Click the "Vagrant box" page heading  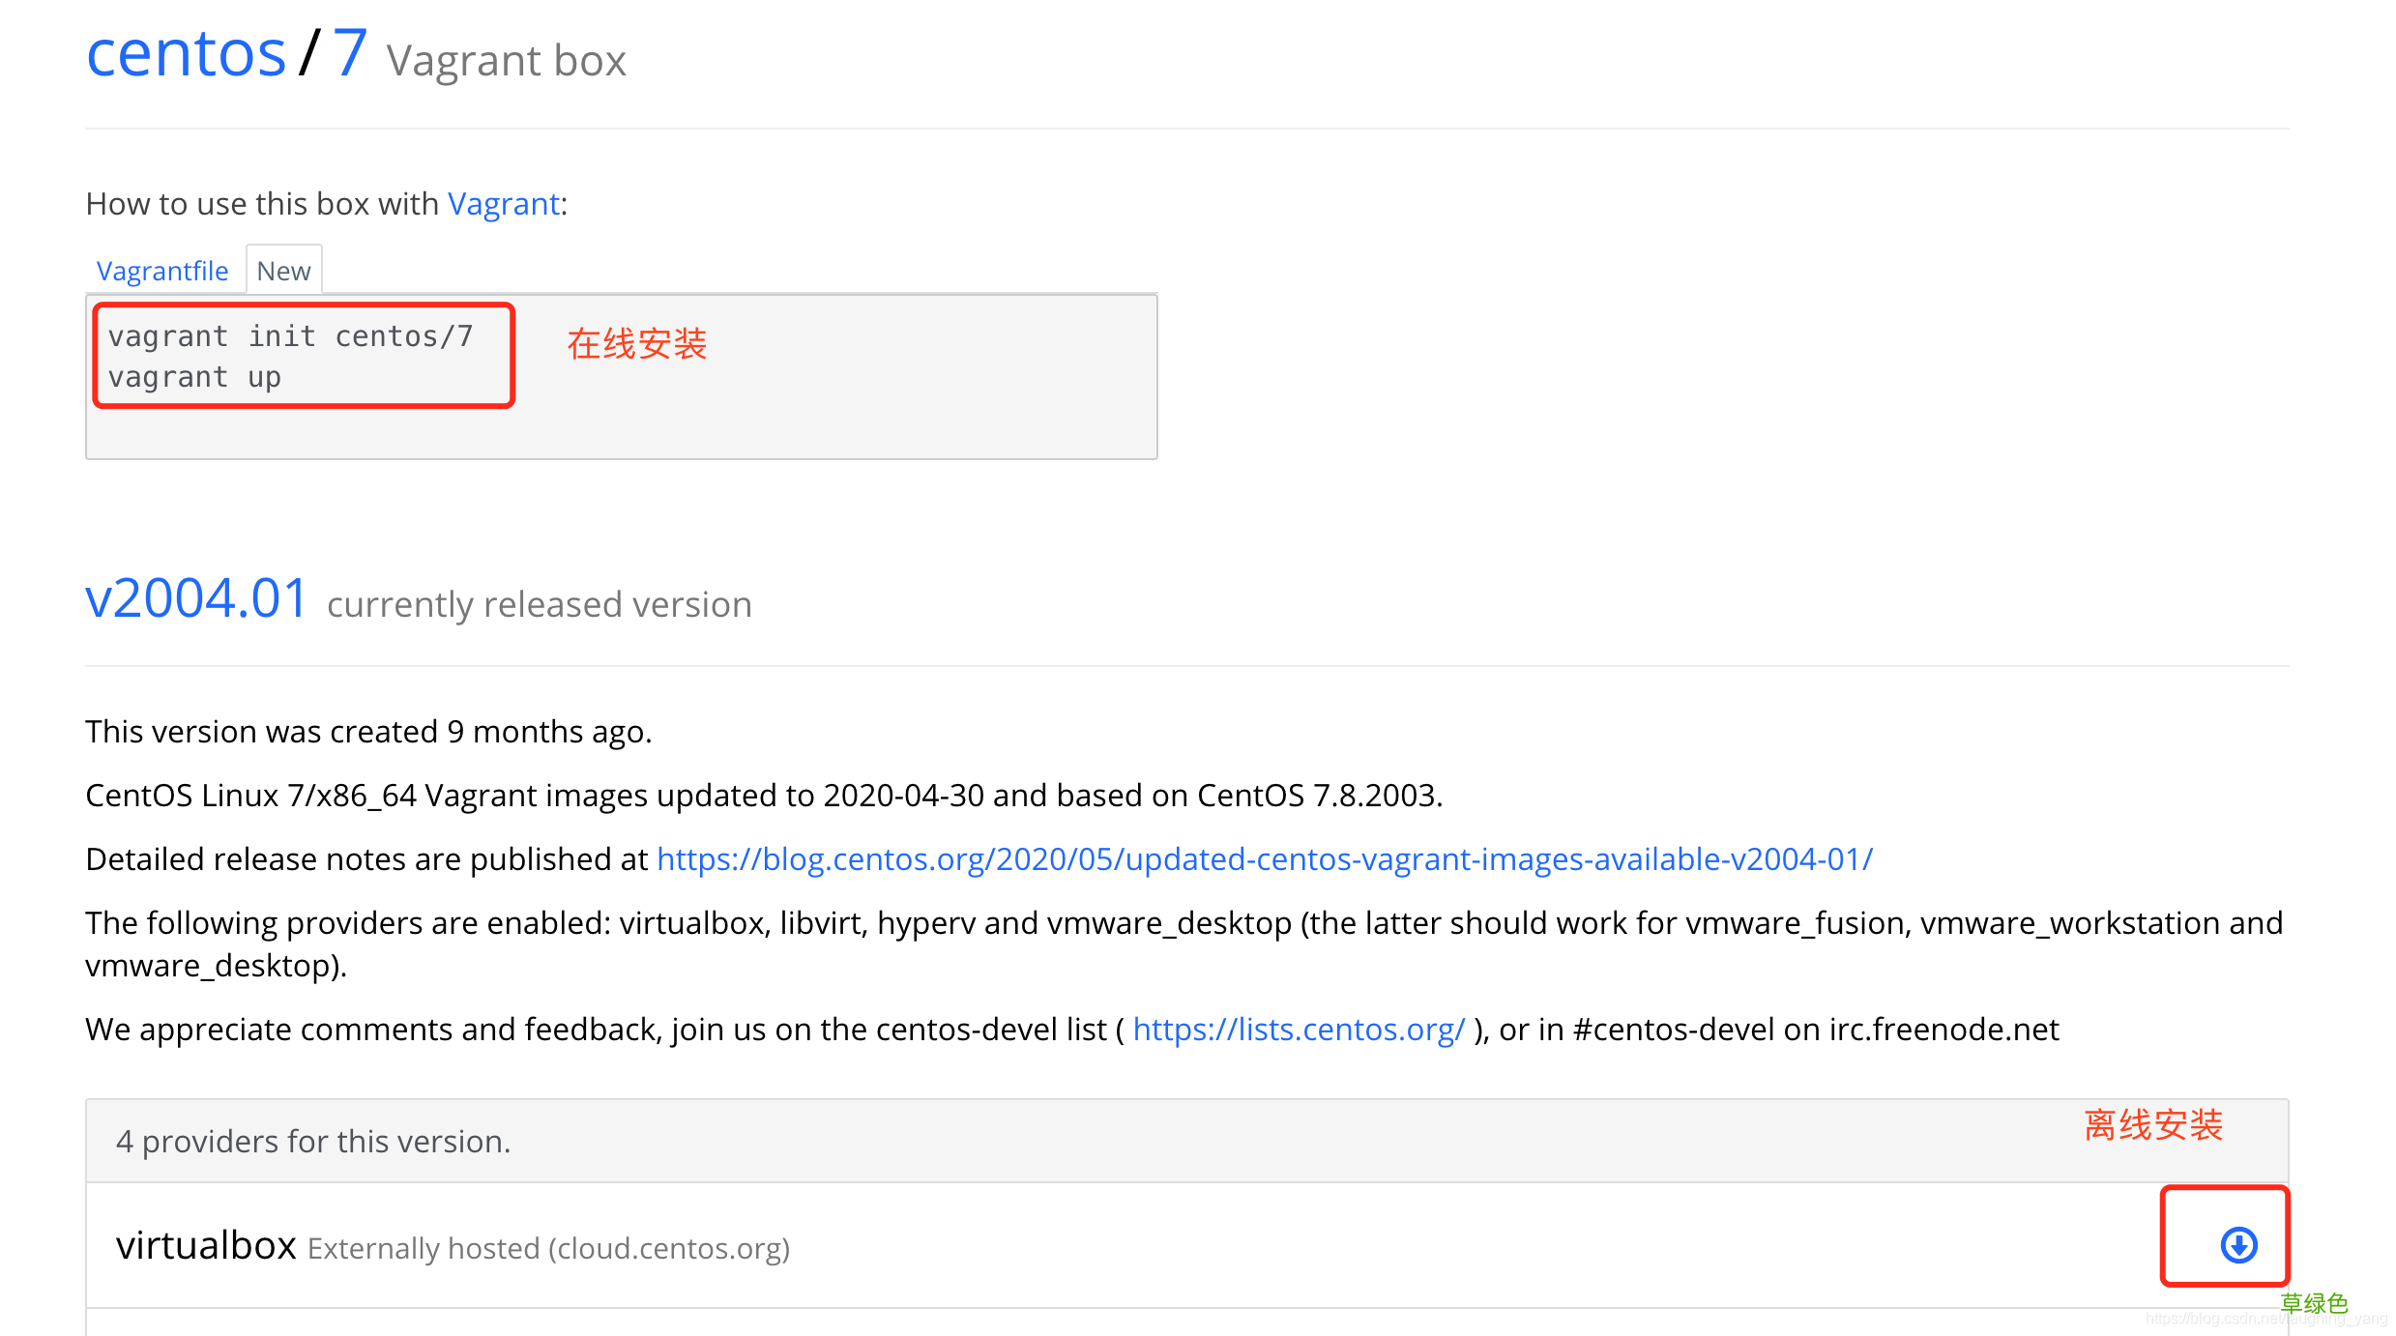tap(506, 60)
